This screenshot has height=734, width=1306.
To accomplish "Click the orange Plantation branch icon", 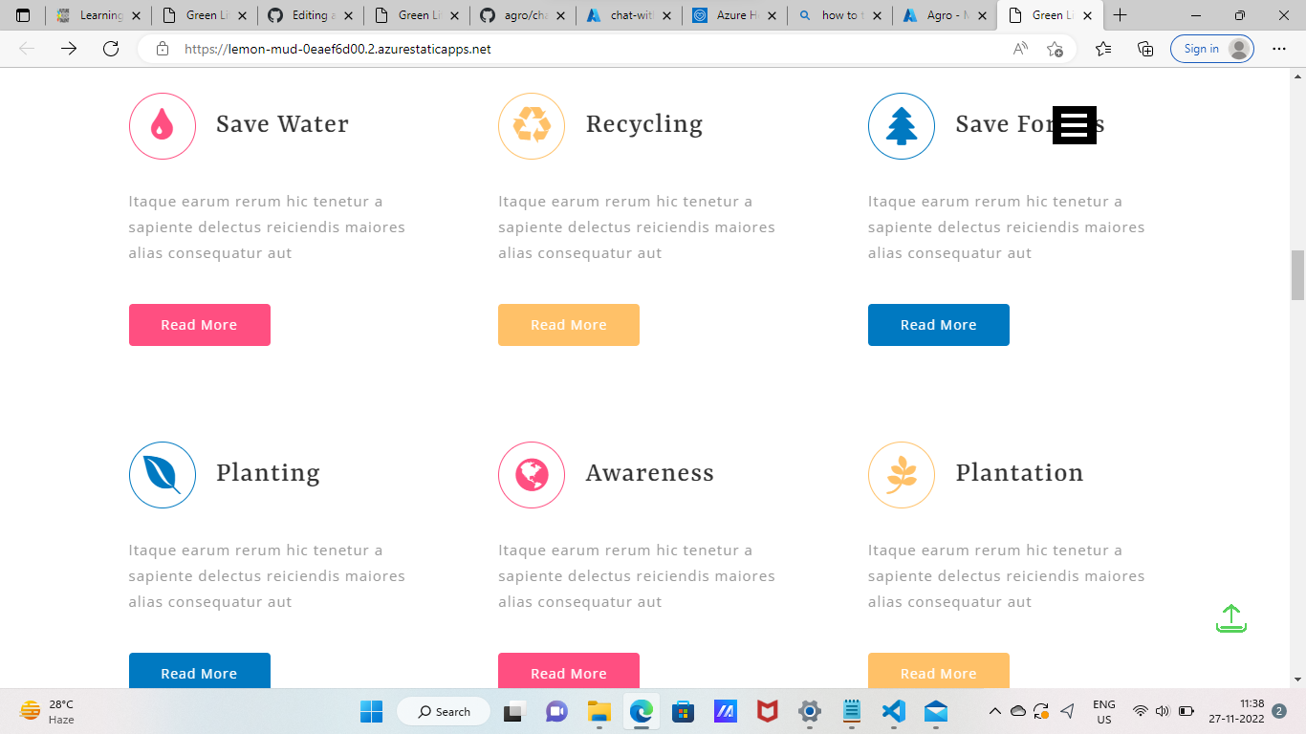I will [x=901, y=474].
